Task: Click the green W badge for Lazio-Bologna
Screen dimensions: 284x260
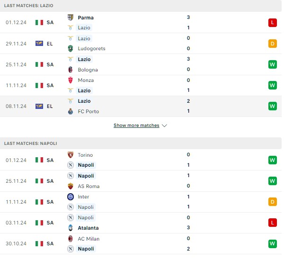Action: pyautogui.click(x=273, y=64)
